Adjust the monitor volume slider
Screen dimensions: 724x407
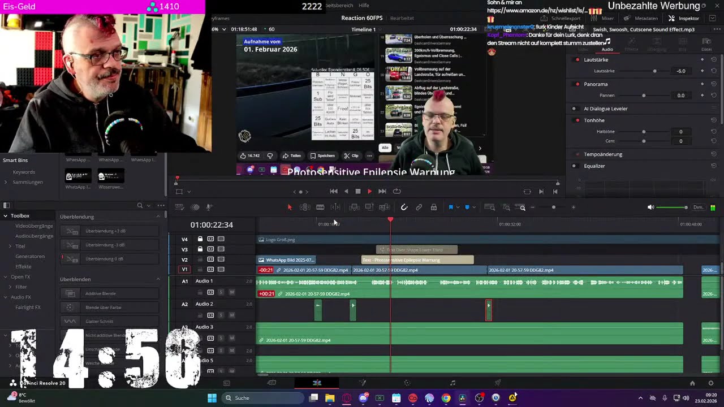click(672, 207)
